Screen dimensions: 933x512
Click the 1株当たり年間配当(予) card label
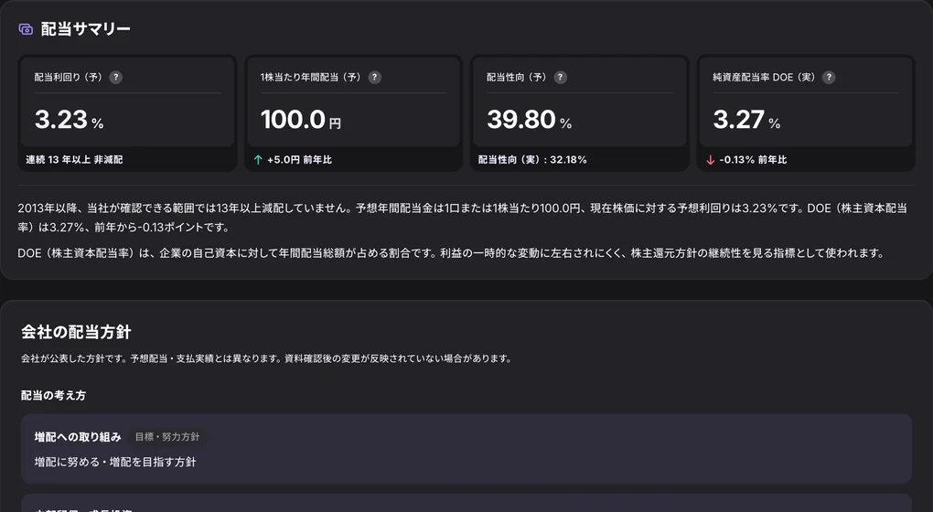tap(311, 78)
